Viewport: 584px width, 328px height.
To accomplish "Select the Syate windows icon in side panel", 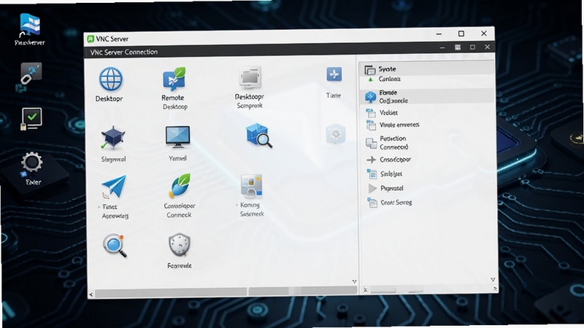I will [369, 69].
